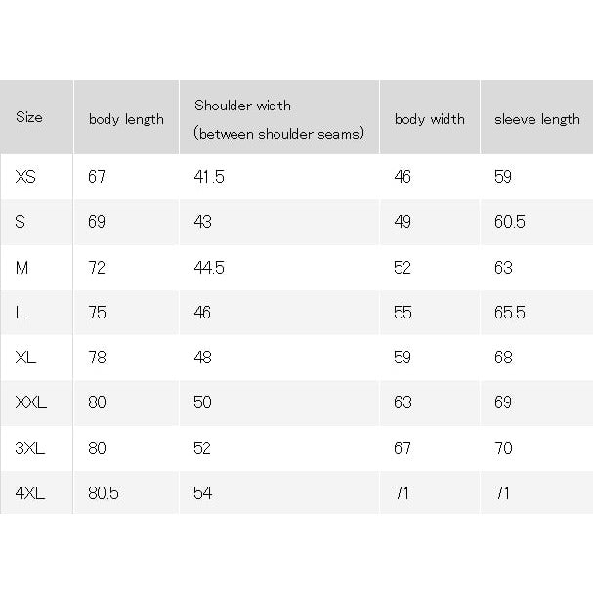This screenshot has height=593, width=593.
Task: Select the body width column header
Action: click(x=430, y=119)
